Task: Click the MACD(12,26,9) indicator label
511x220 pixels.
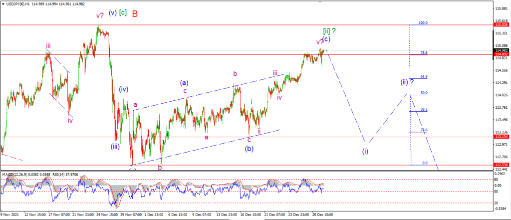Action: pyautogui.click(x=13, y=175)
